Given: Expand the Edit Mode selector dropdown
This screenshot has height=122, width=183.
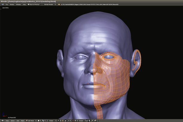Looking at the screenshot, I should (x=31, y=121).
